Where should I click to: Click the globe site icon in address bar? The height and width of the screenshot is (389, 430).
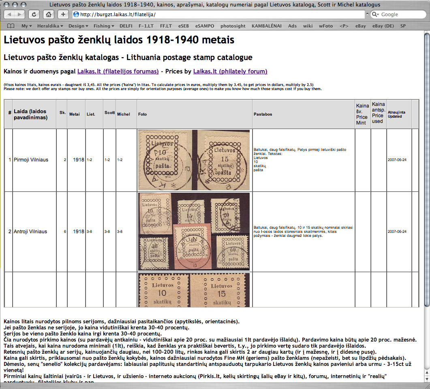coord(76,15)
